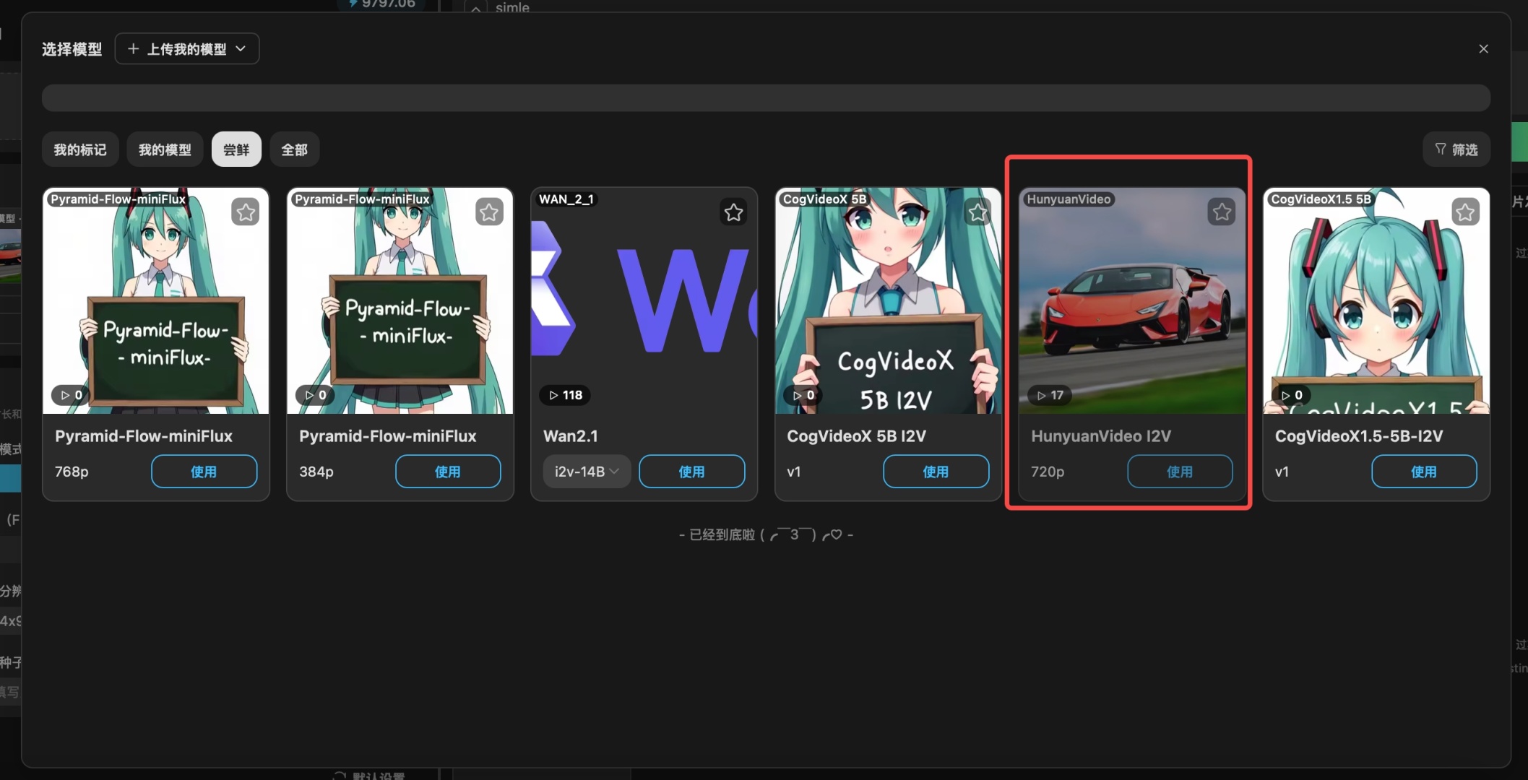The height and width of the screenshot is (780, 1528).
Task: Click 使用 for CogVideoX 5B I2V
Action: pyautogui.click(x=936, y=472)
